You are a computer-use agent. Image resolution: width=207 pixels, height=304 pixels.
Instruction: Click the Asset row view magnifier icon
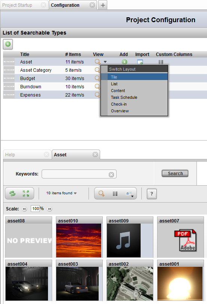pos(97,62)
